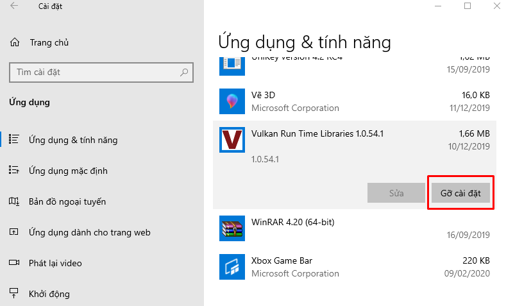
Task: Minimize the Cài đặt window
Action: (x=438, y=6)
